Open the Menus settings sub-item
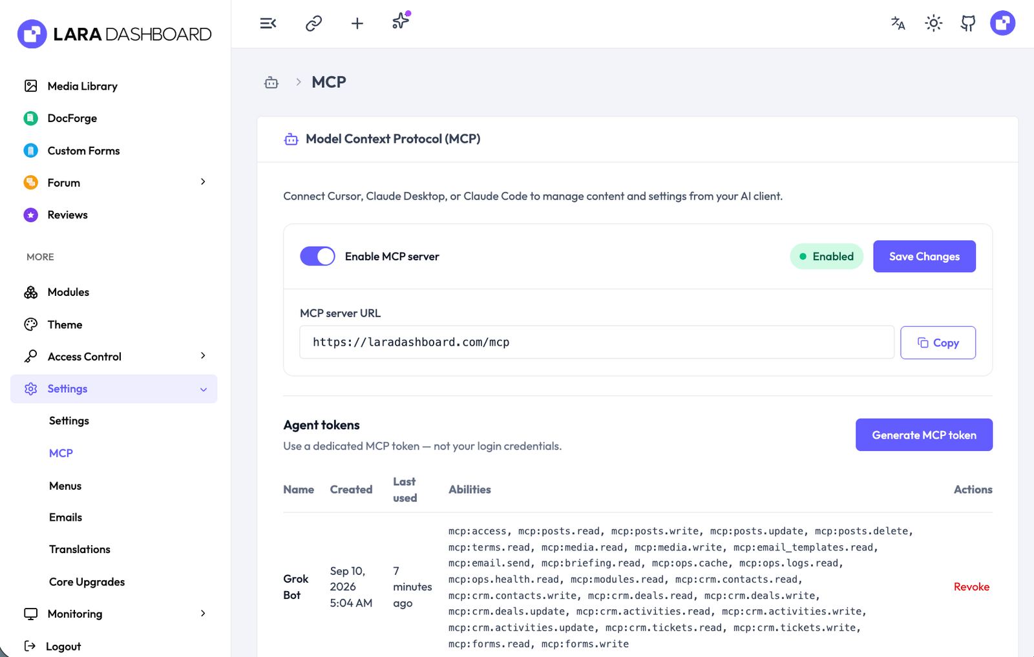 point(65,486)
